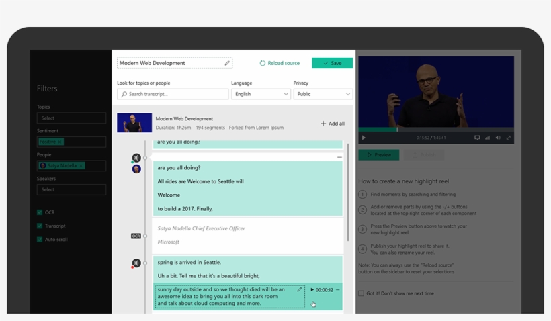551x321 pixels.
Task: Click the captions icon in the video controls
Action: (477, 138)
